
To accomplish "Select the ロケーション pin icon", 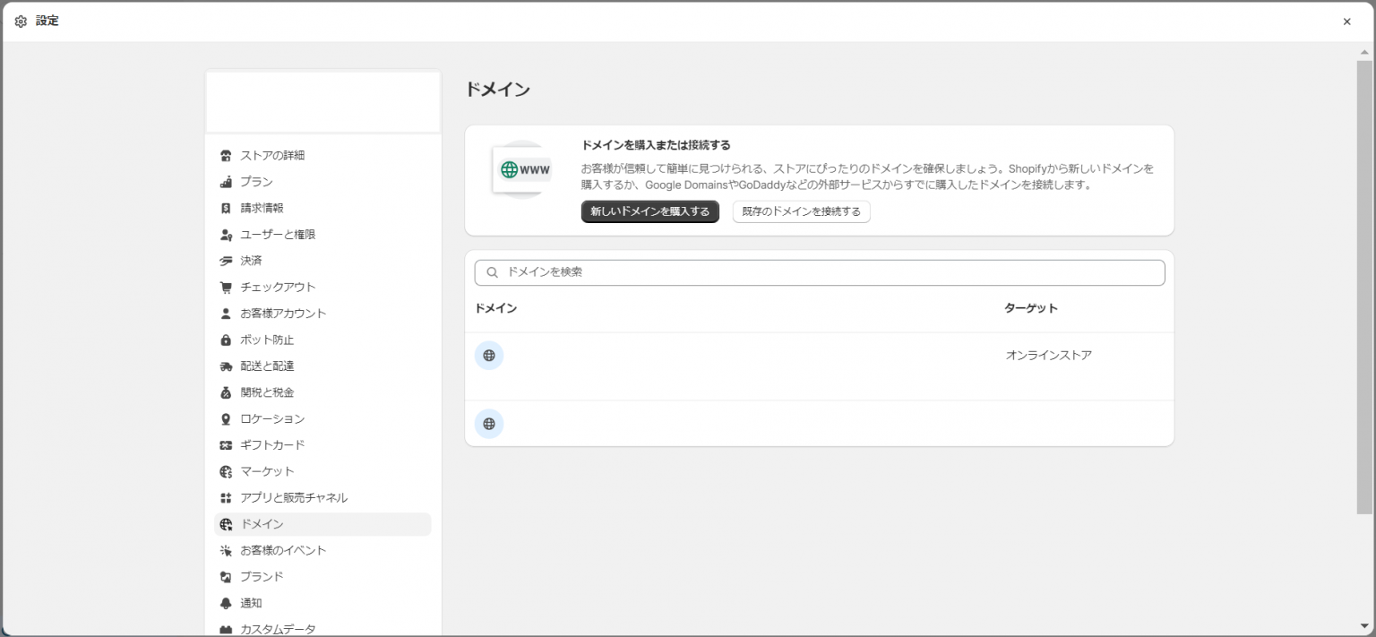I will (x=226, y=418).
